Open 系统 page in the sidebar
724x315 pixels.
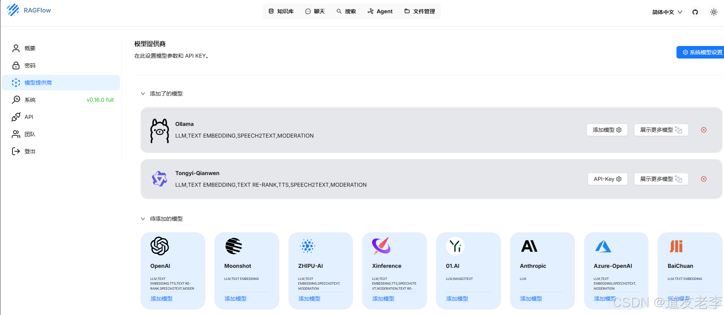click(61, 100)
